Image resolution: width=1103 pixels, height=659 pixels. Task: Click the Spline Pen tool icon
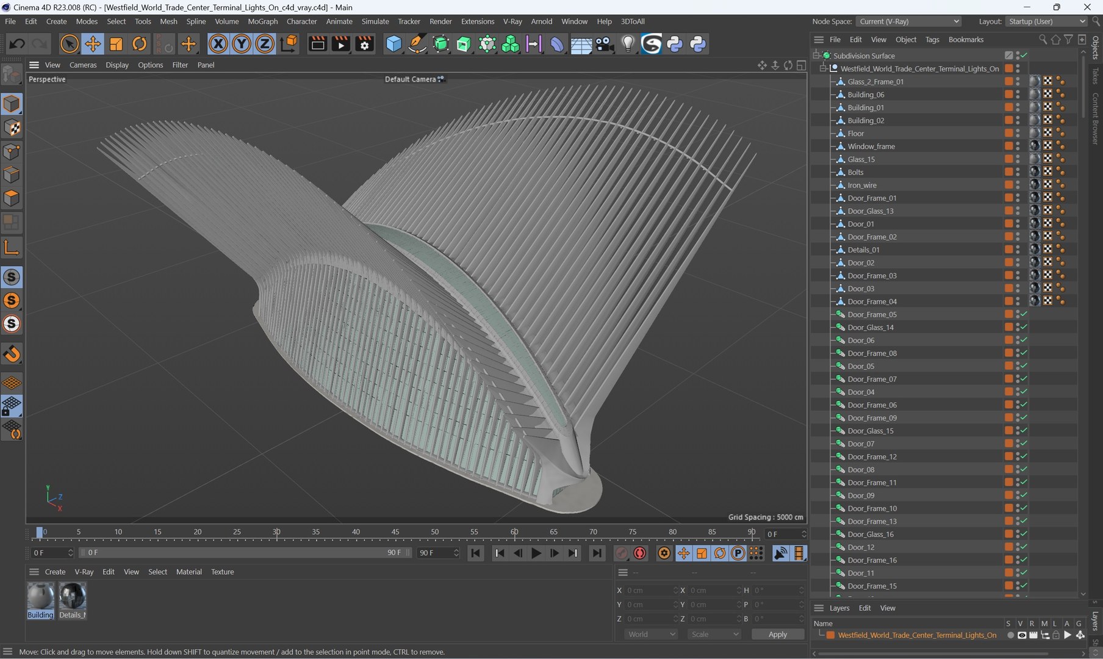tap(417, 43)
